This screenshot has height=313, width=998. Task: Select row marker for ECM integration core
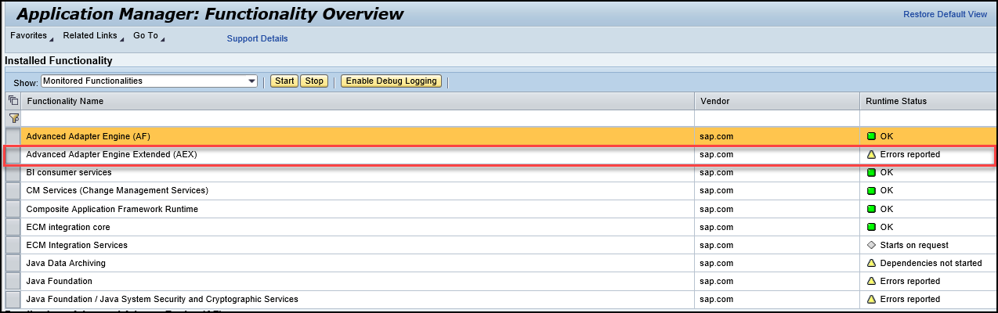click(x=13, y=227)
